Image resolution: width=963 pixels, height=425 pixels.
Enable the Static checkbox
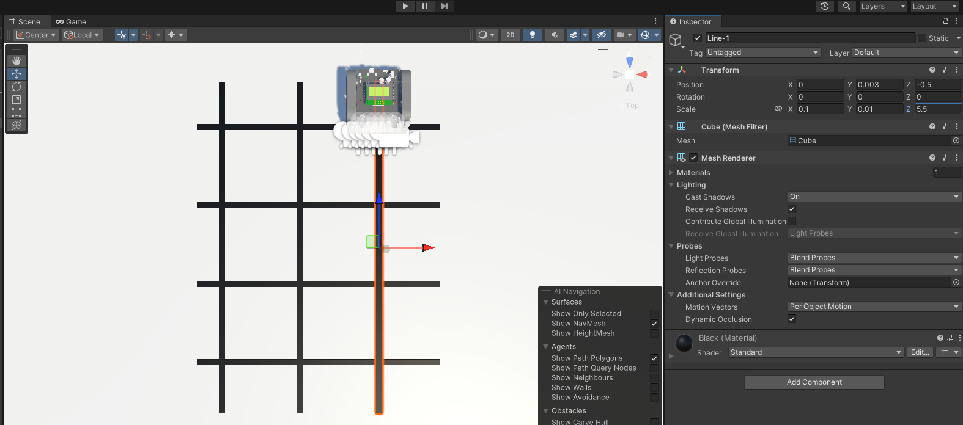click(922, 38)
